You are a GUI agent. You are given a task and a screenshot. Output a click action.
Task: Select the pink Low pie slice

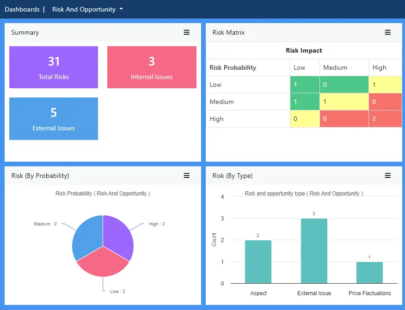(103, 263)
